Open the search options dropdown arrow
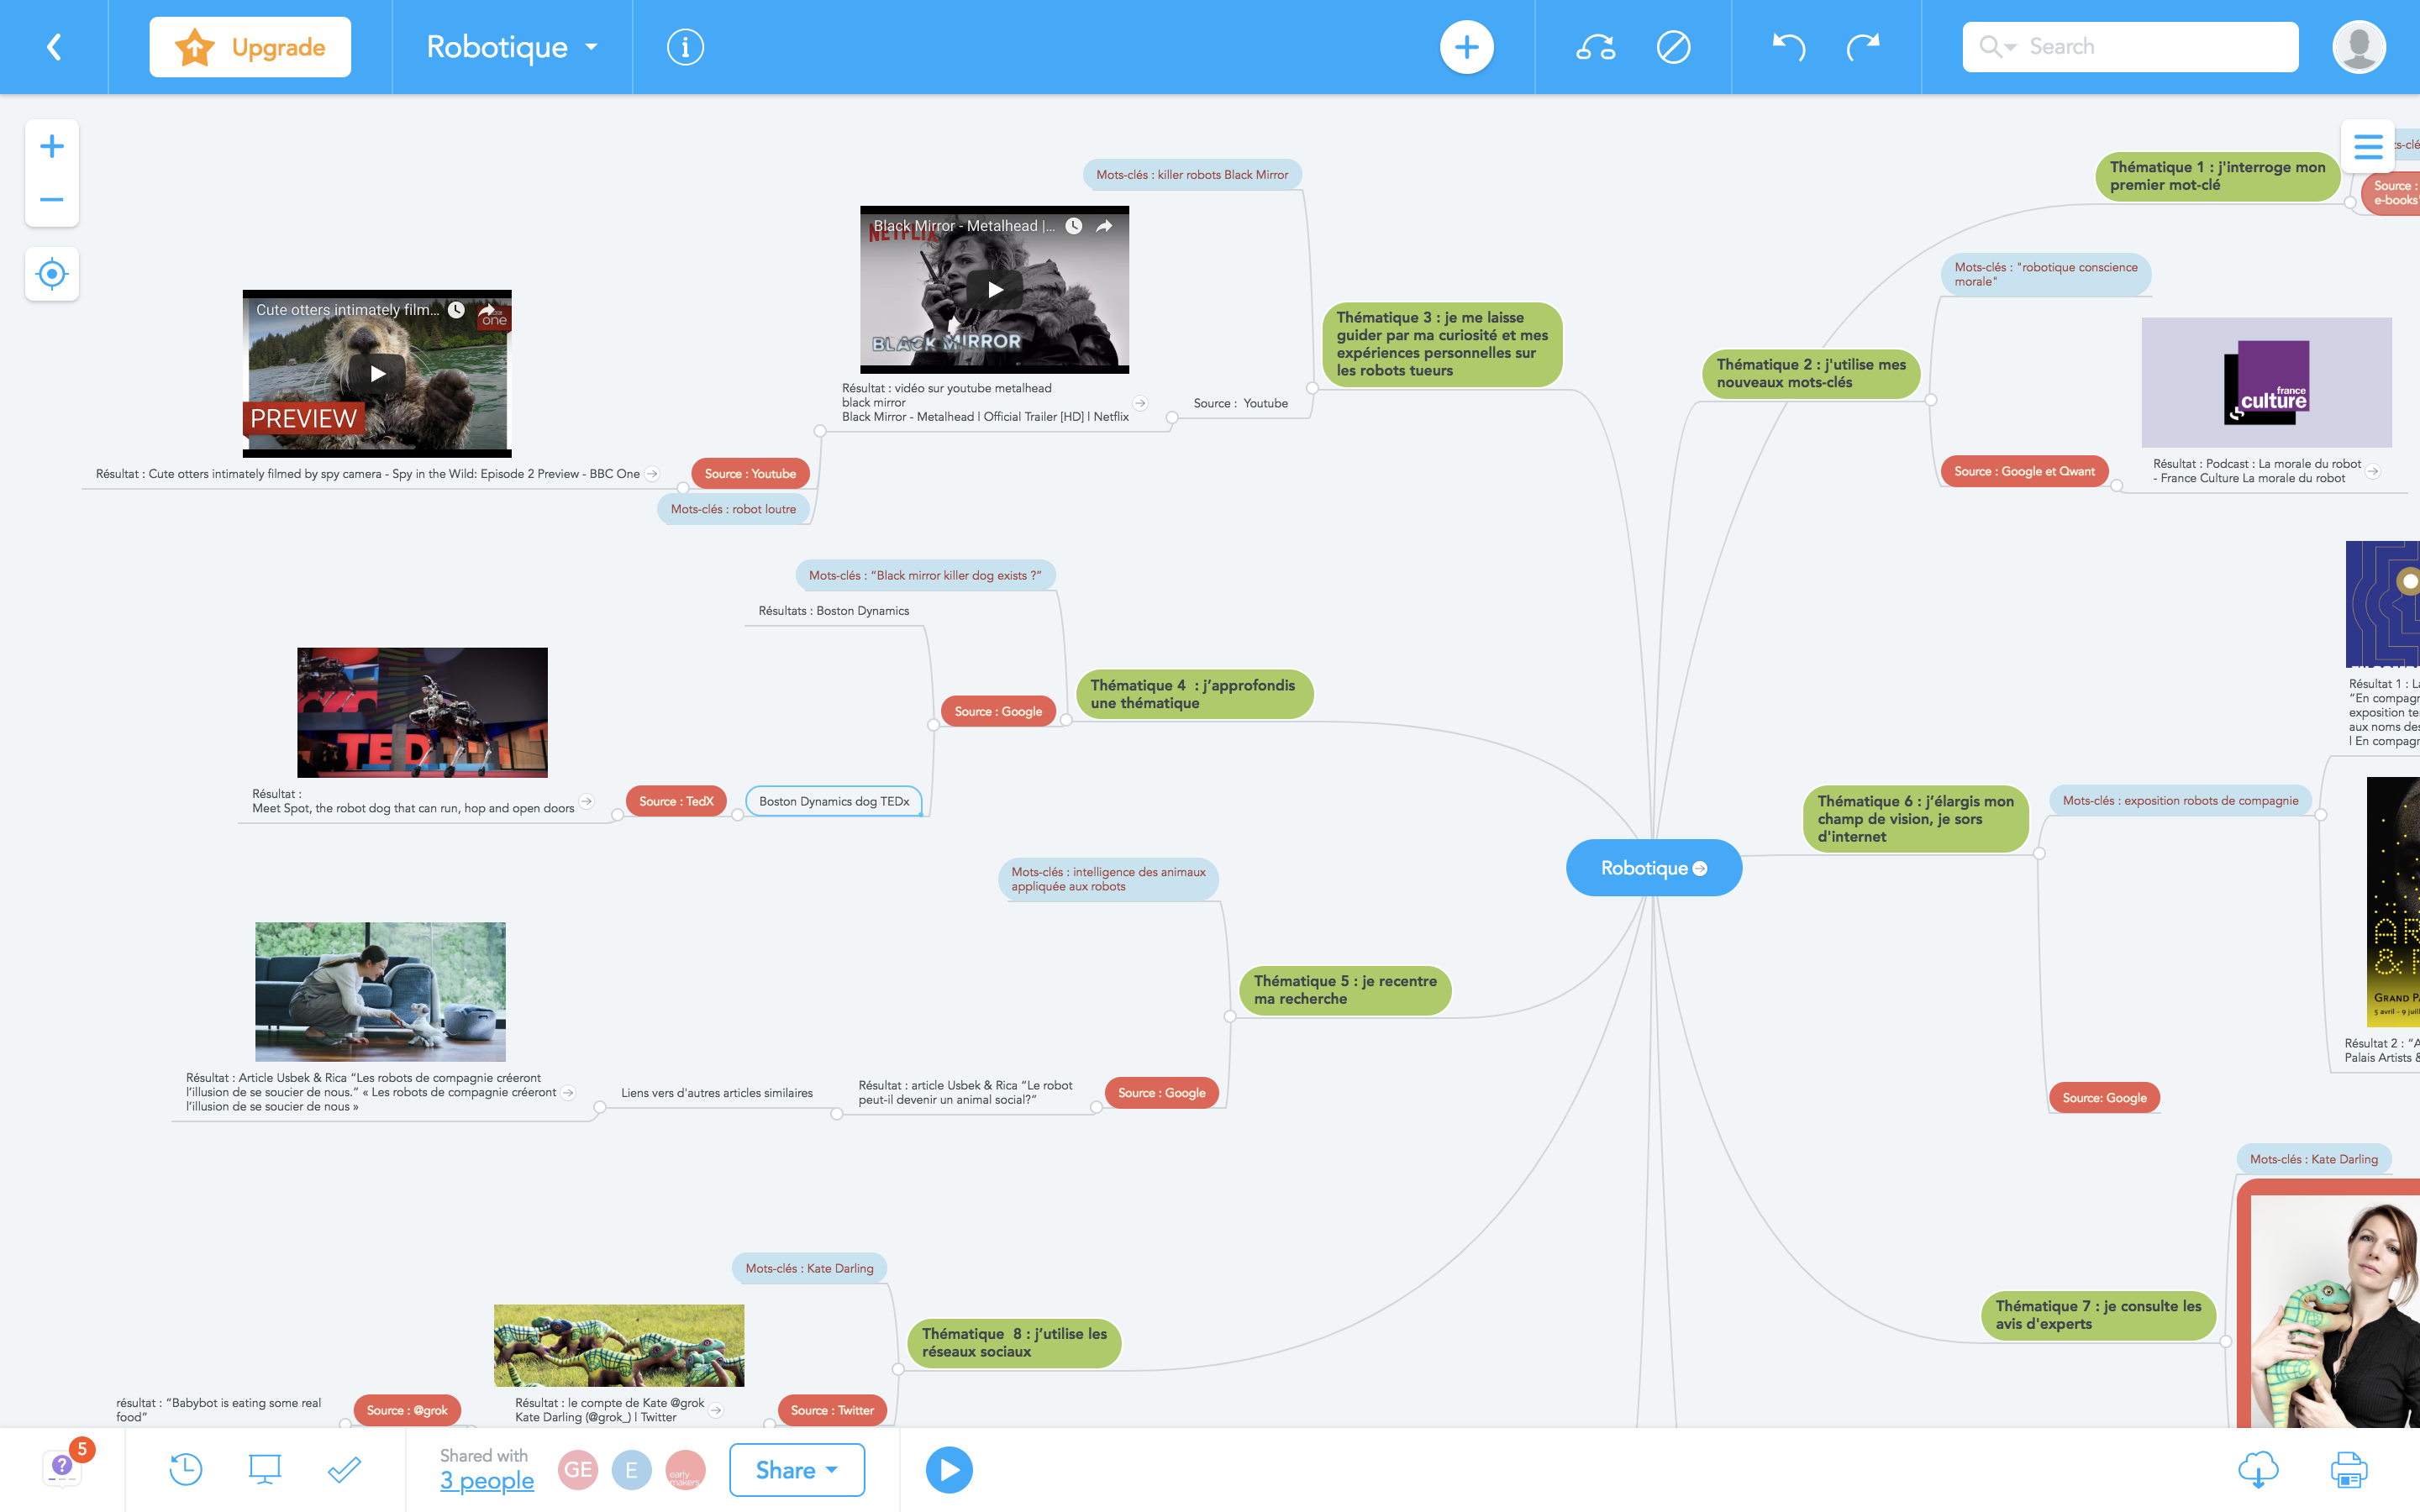The width and height of the screenshot is (2420, 1512). click(2010, 47)
